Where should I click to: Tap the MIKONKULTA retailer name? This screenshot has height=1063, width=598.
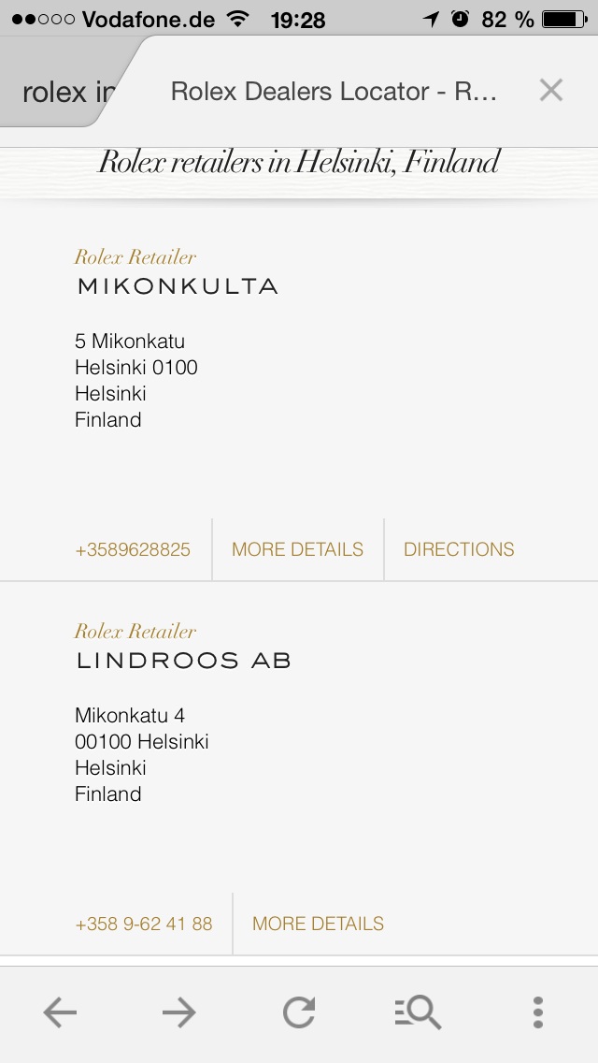click(178, 286)
